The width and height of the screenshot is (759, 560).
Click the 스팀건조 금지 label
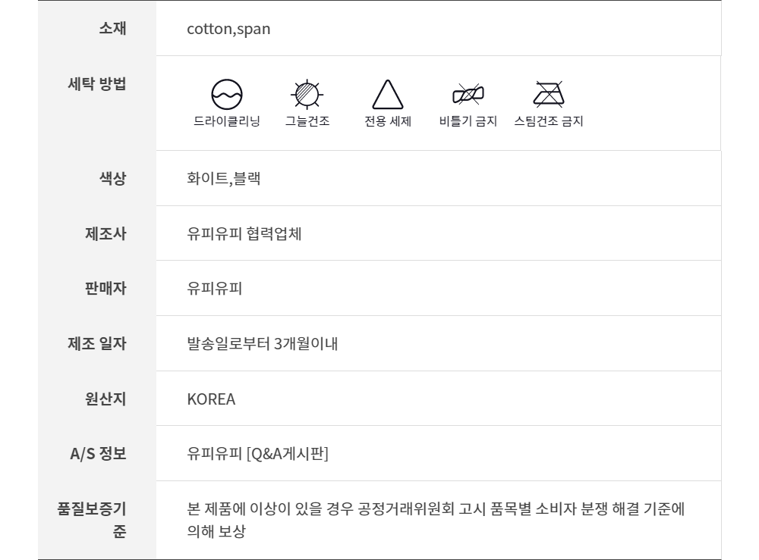[x=548, y=121]
